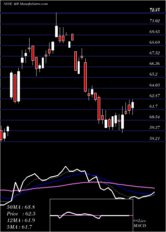166x232 pixels.
Task: Click the Price : 62.5 readout
Action: [x=21, y=214]
